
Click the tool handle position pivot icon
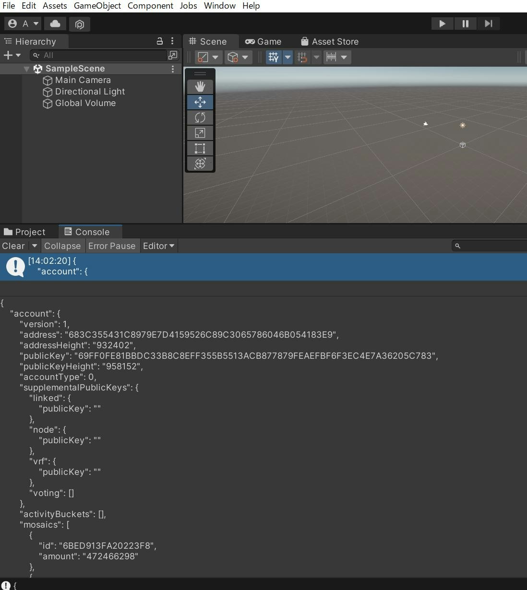click(203, 57)
